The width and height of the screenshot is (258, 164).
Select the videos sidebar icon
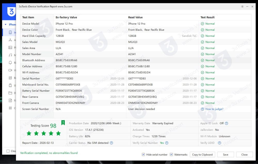coord(10,70)
